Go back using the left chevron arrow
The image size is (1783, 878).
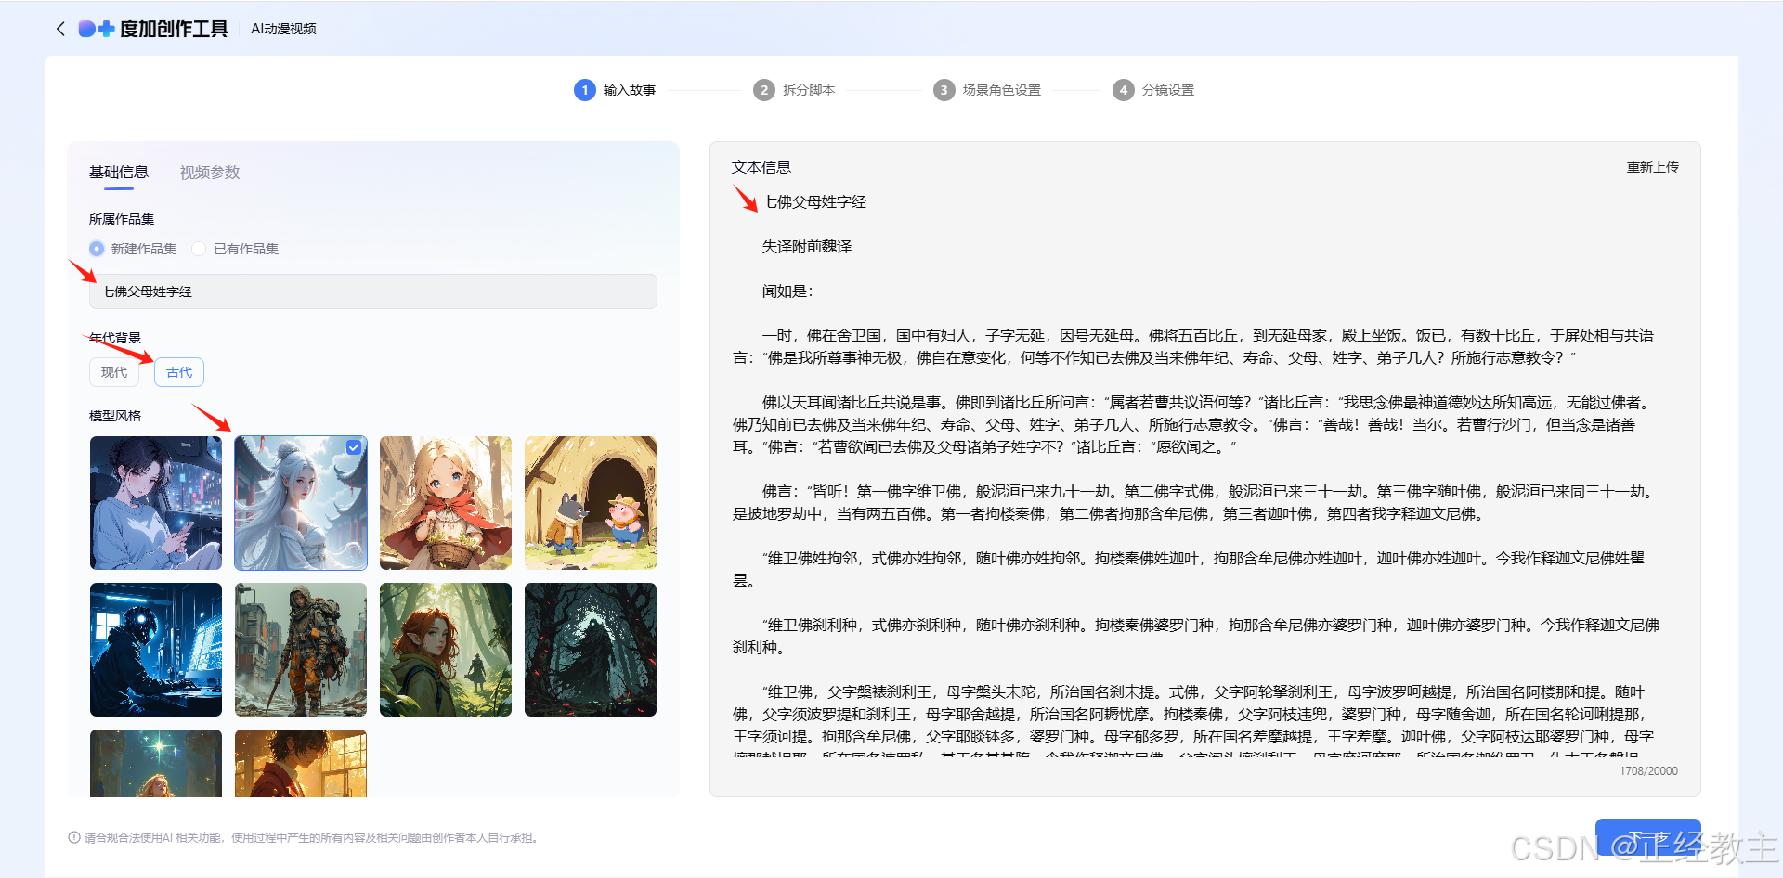(60, 29)
